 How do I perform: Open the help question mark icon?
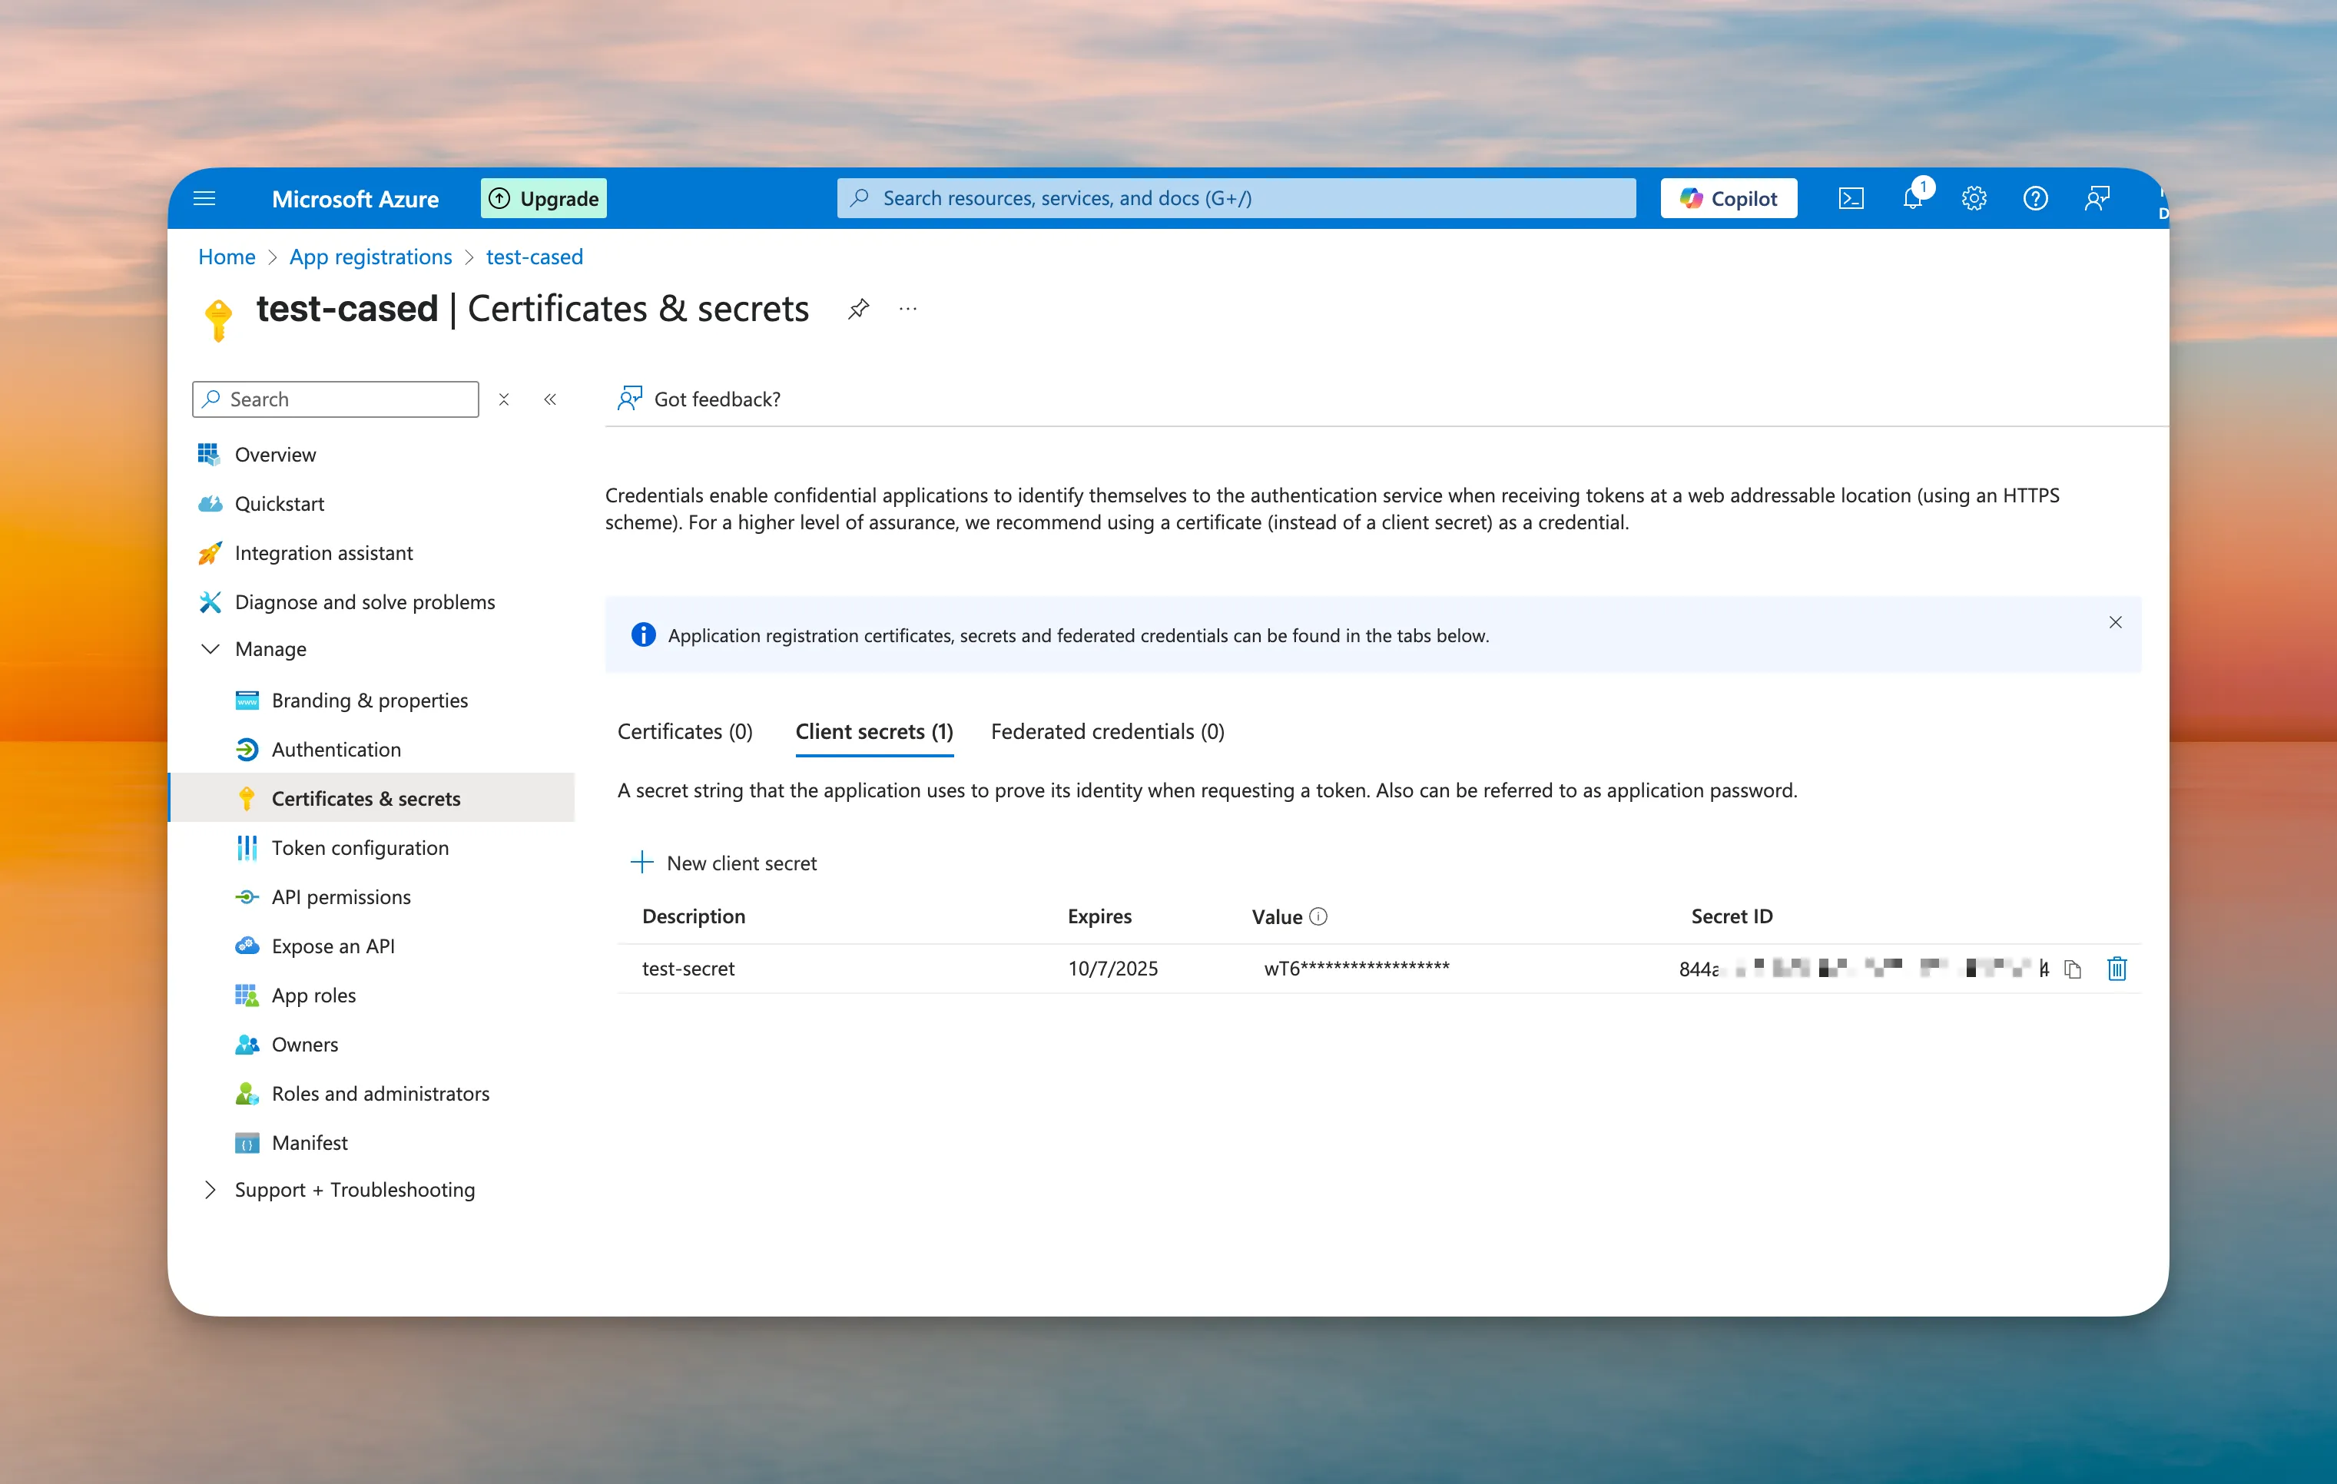pyautogui.click(x=2035, y=198)
